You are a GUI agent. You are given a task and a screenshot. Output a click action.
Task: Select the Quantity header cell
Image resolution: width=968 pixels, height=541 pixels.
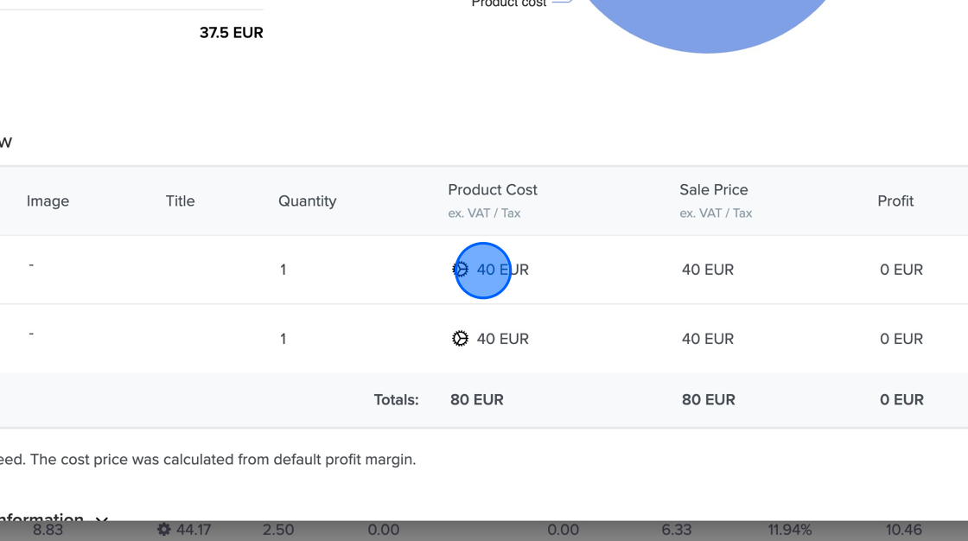click(308, 200)
